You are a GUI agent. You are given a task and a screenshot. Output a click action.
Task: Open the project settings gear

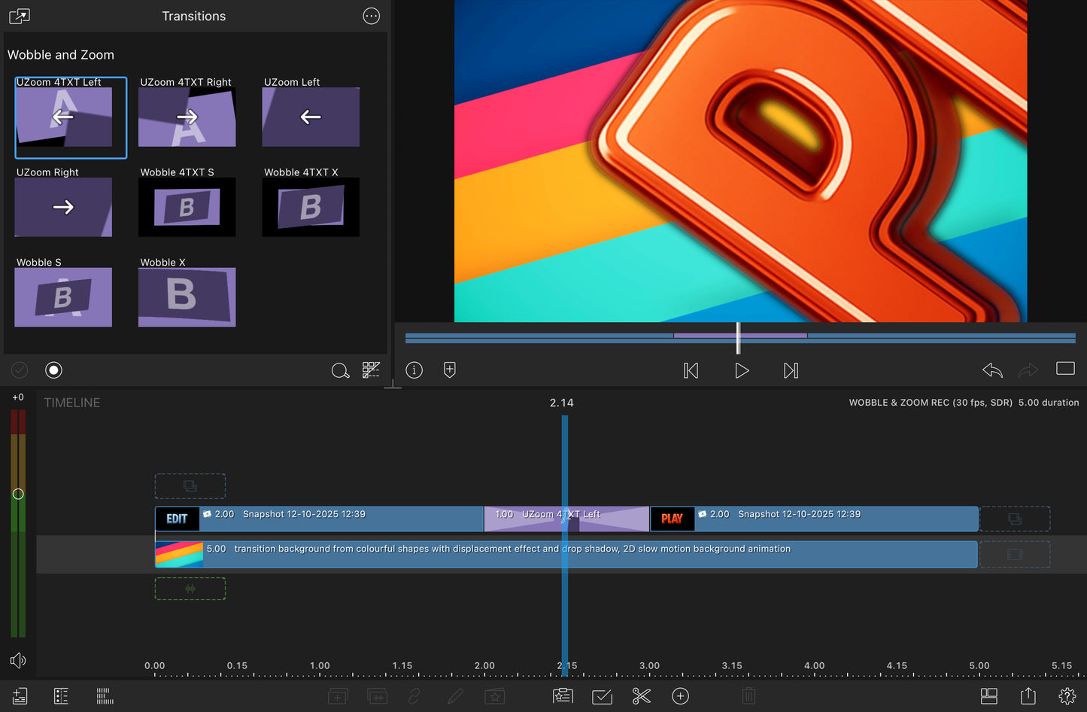pyautogui.click(x=1067, y=696)
